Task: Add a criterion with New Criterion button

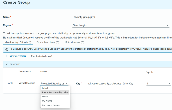Action: click(x=16, y=56)
